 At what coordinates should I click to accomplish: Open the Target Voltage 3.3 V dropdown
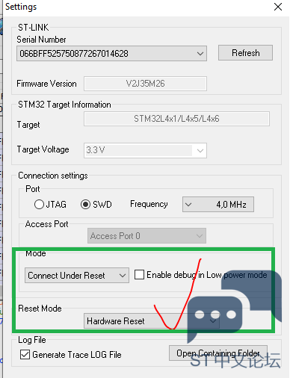(145, 150)
